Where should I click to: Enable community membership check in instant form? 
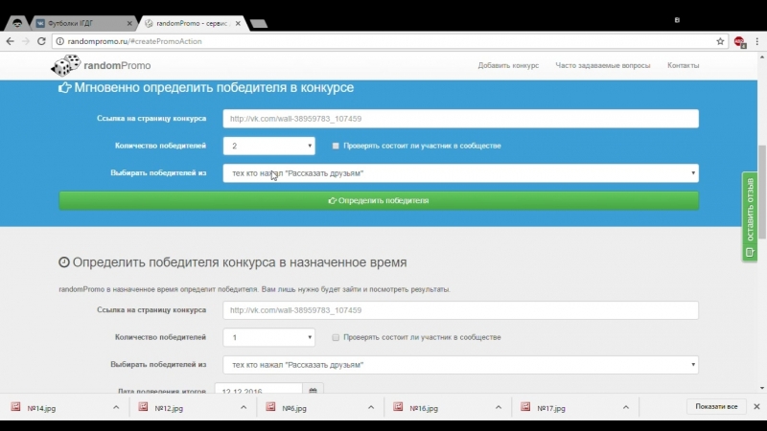336,147
